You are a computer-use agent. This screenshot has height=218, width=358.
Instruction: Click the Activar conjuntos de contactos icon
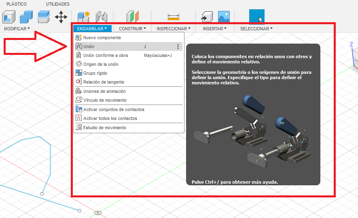click(78, 109)
